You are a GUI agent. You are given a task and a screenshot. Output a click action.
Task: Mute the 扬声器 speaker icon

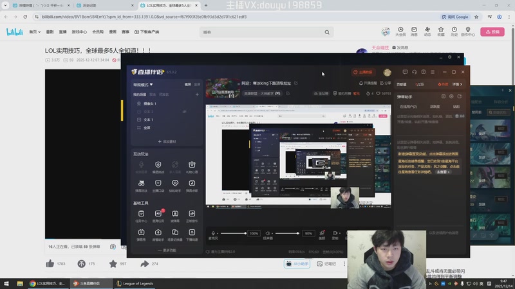268,233
